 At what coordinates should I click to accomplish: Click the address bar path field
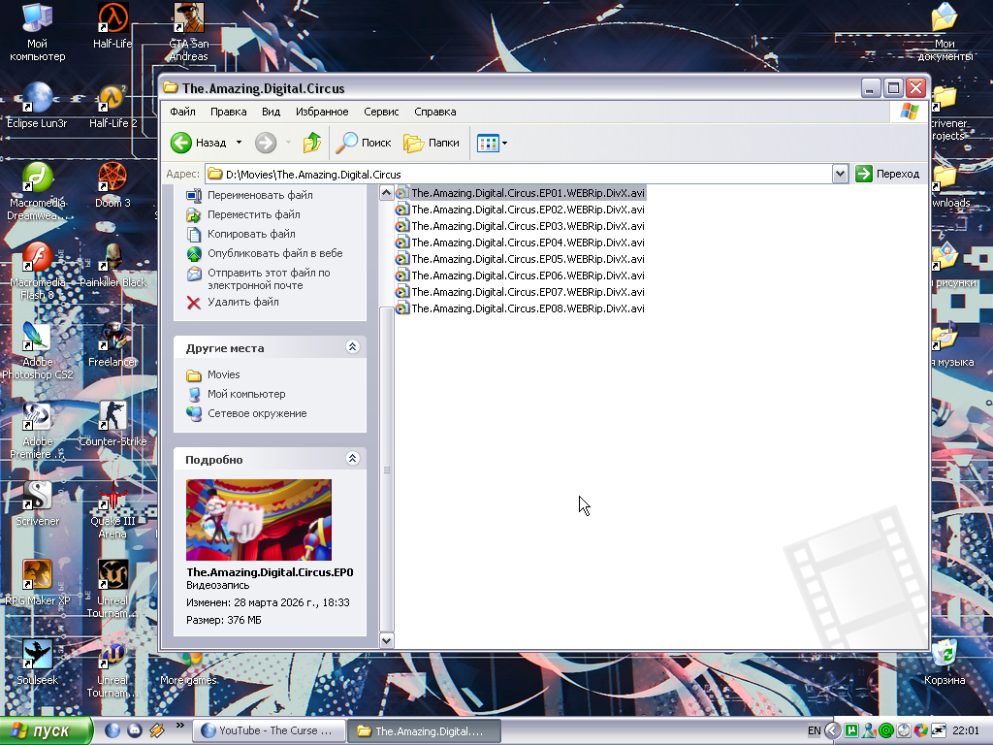[520, 175]
